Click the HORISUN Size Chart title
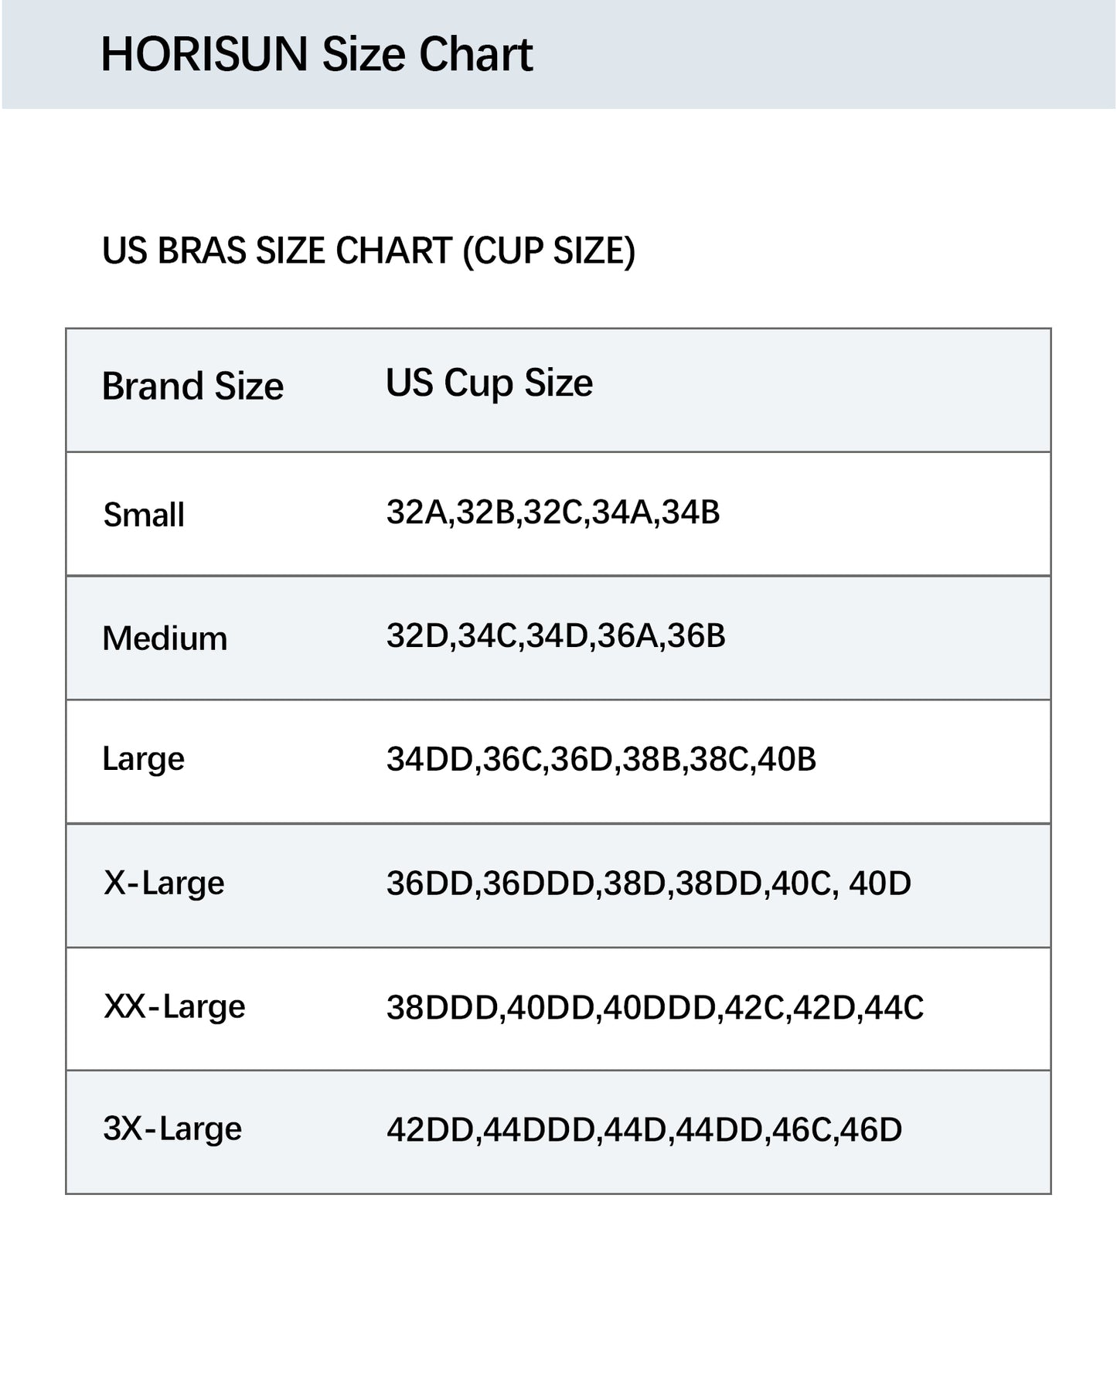The height and width of the screenshot is (1396, 1117). click(x=316, y=54)
